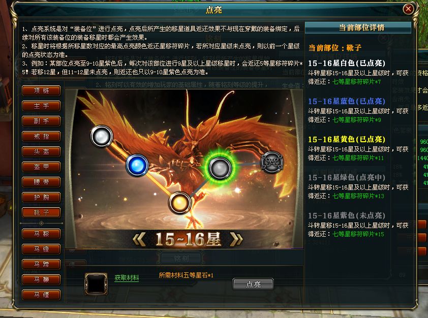Image resolution: width=428 pixels, height=318 pixels.
Task: Select the 腰带 equipment slot
Action: pyautogui.click(x=41, y=182)
